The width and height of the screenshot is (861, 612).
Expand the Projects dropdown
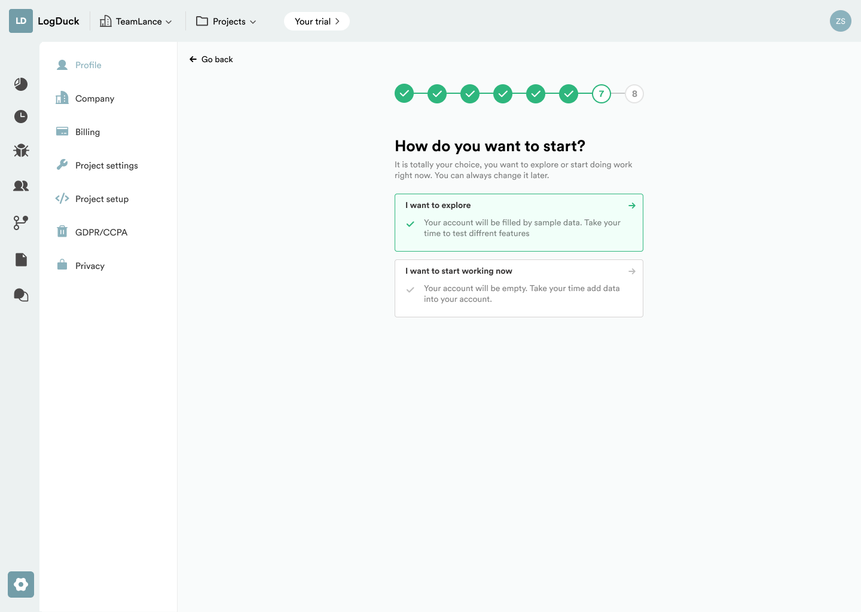point(227,22)
